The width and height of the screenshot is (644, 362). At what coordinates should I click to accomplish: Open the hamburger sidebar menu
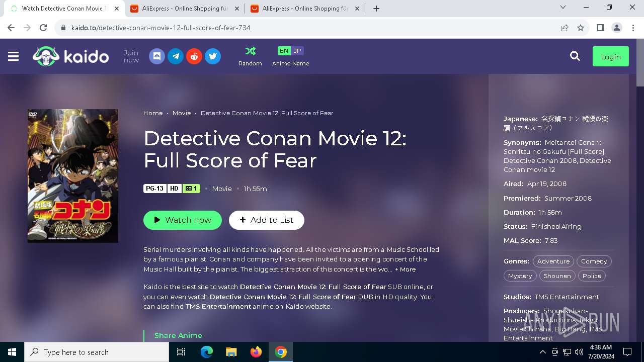tap(14, 57)
